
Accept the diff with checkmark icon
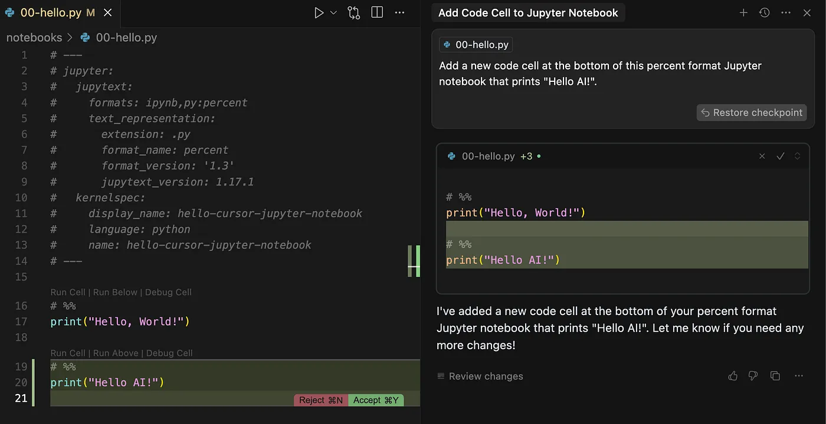tap(780, 156)
